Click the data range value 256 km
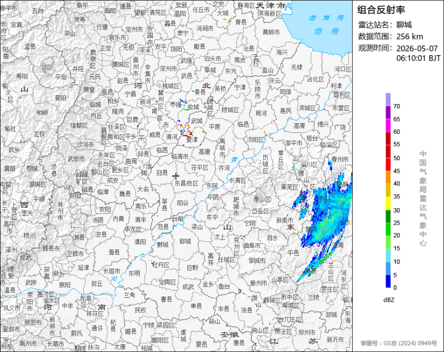 pos(410,37)
